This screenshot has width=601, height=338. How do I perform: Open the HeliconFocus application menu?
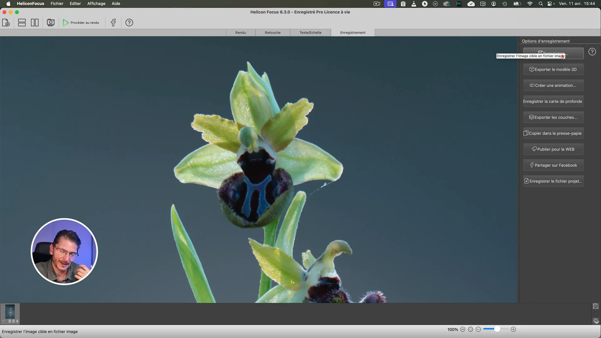[30, 4]
